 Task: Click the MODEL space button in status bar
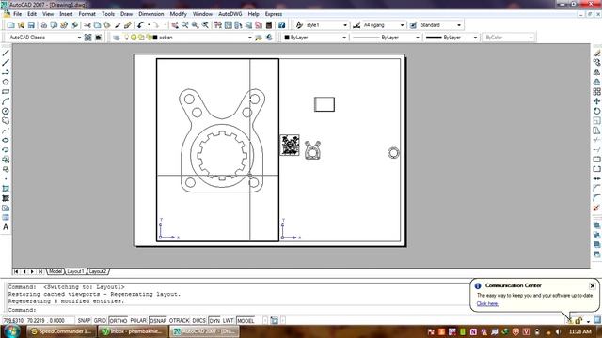click(x=246, y=321)
